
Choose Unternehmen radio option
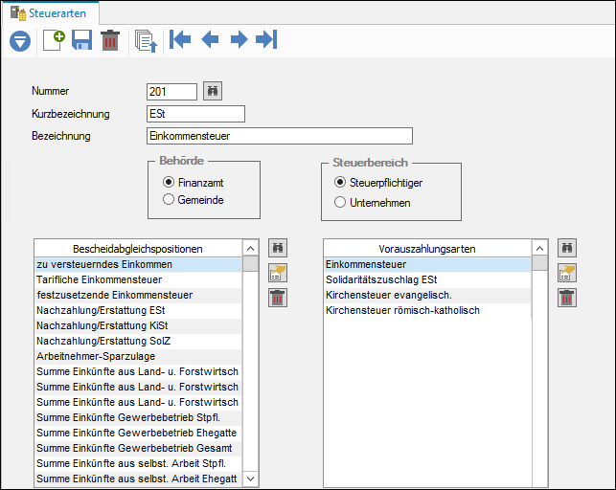pos(340,203)
